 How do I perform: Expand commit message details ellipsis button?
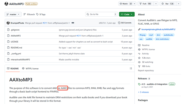coord(73,23)
